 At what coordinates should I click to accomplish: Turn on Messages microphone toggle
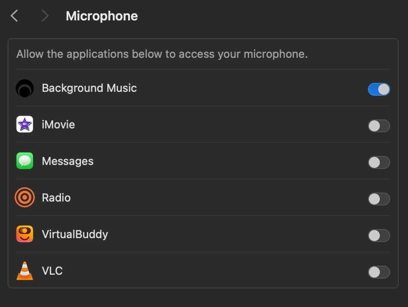(379, 162)
